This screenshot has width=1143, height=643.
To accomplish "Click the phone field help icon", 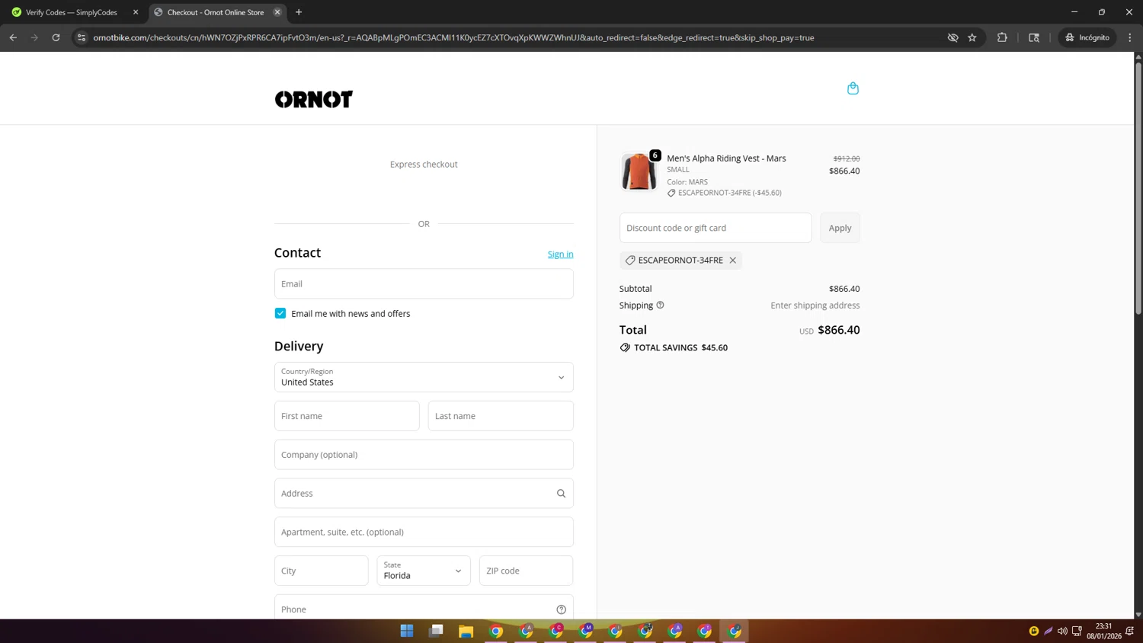I will coord(562,609).
